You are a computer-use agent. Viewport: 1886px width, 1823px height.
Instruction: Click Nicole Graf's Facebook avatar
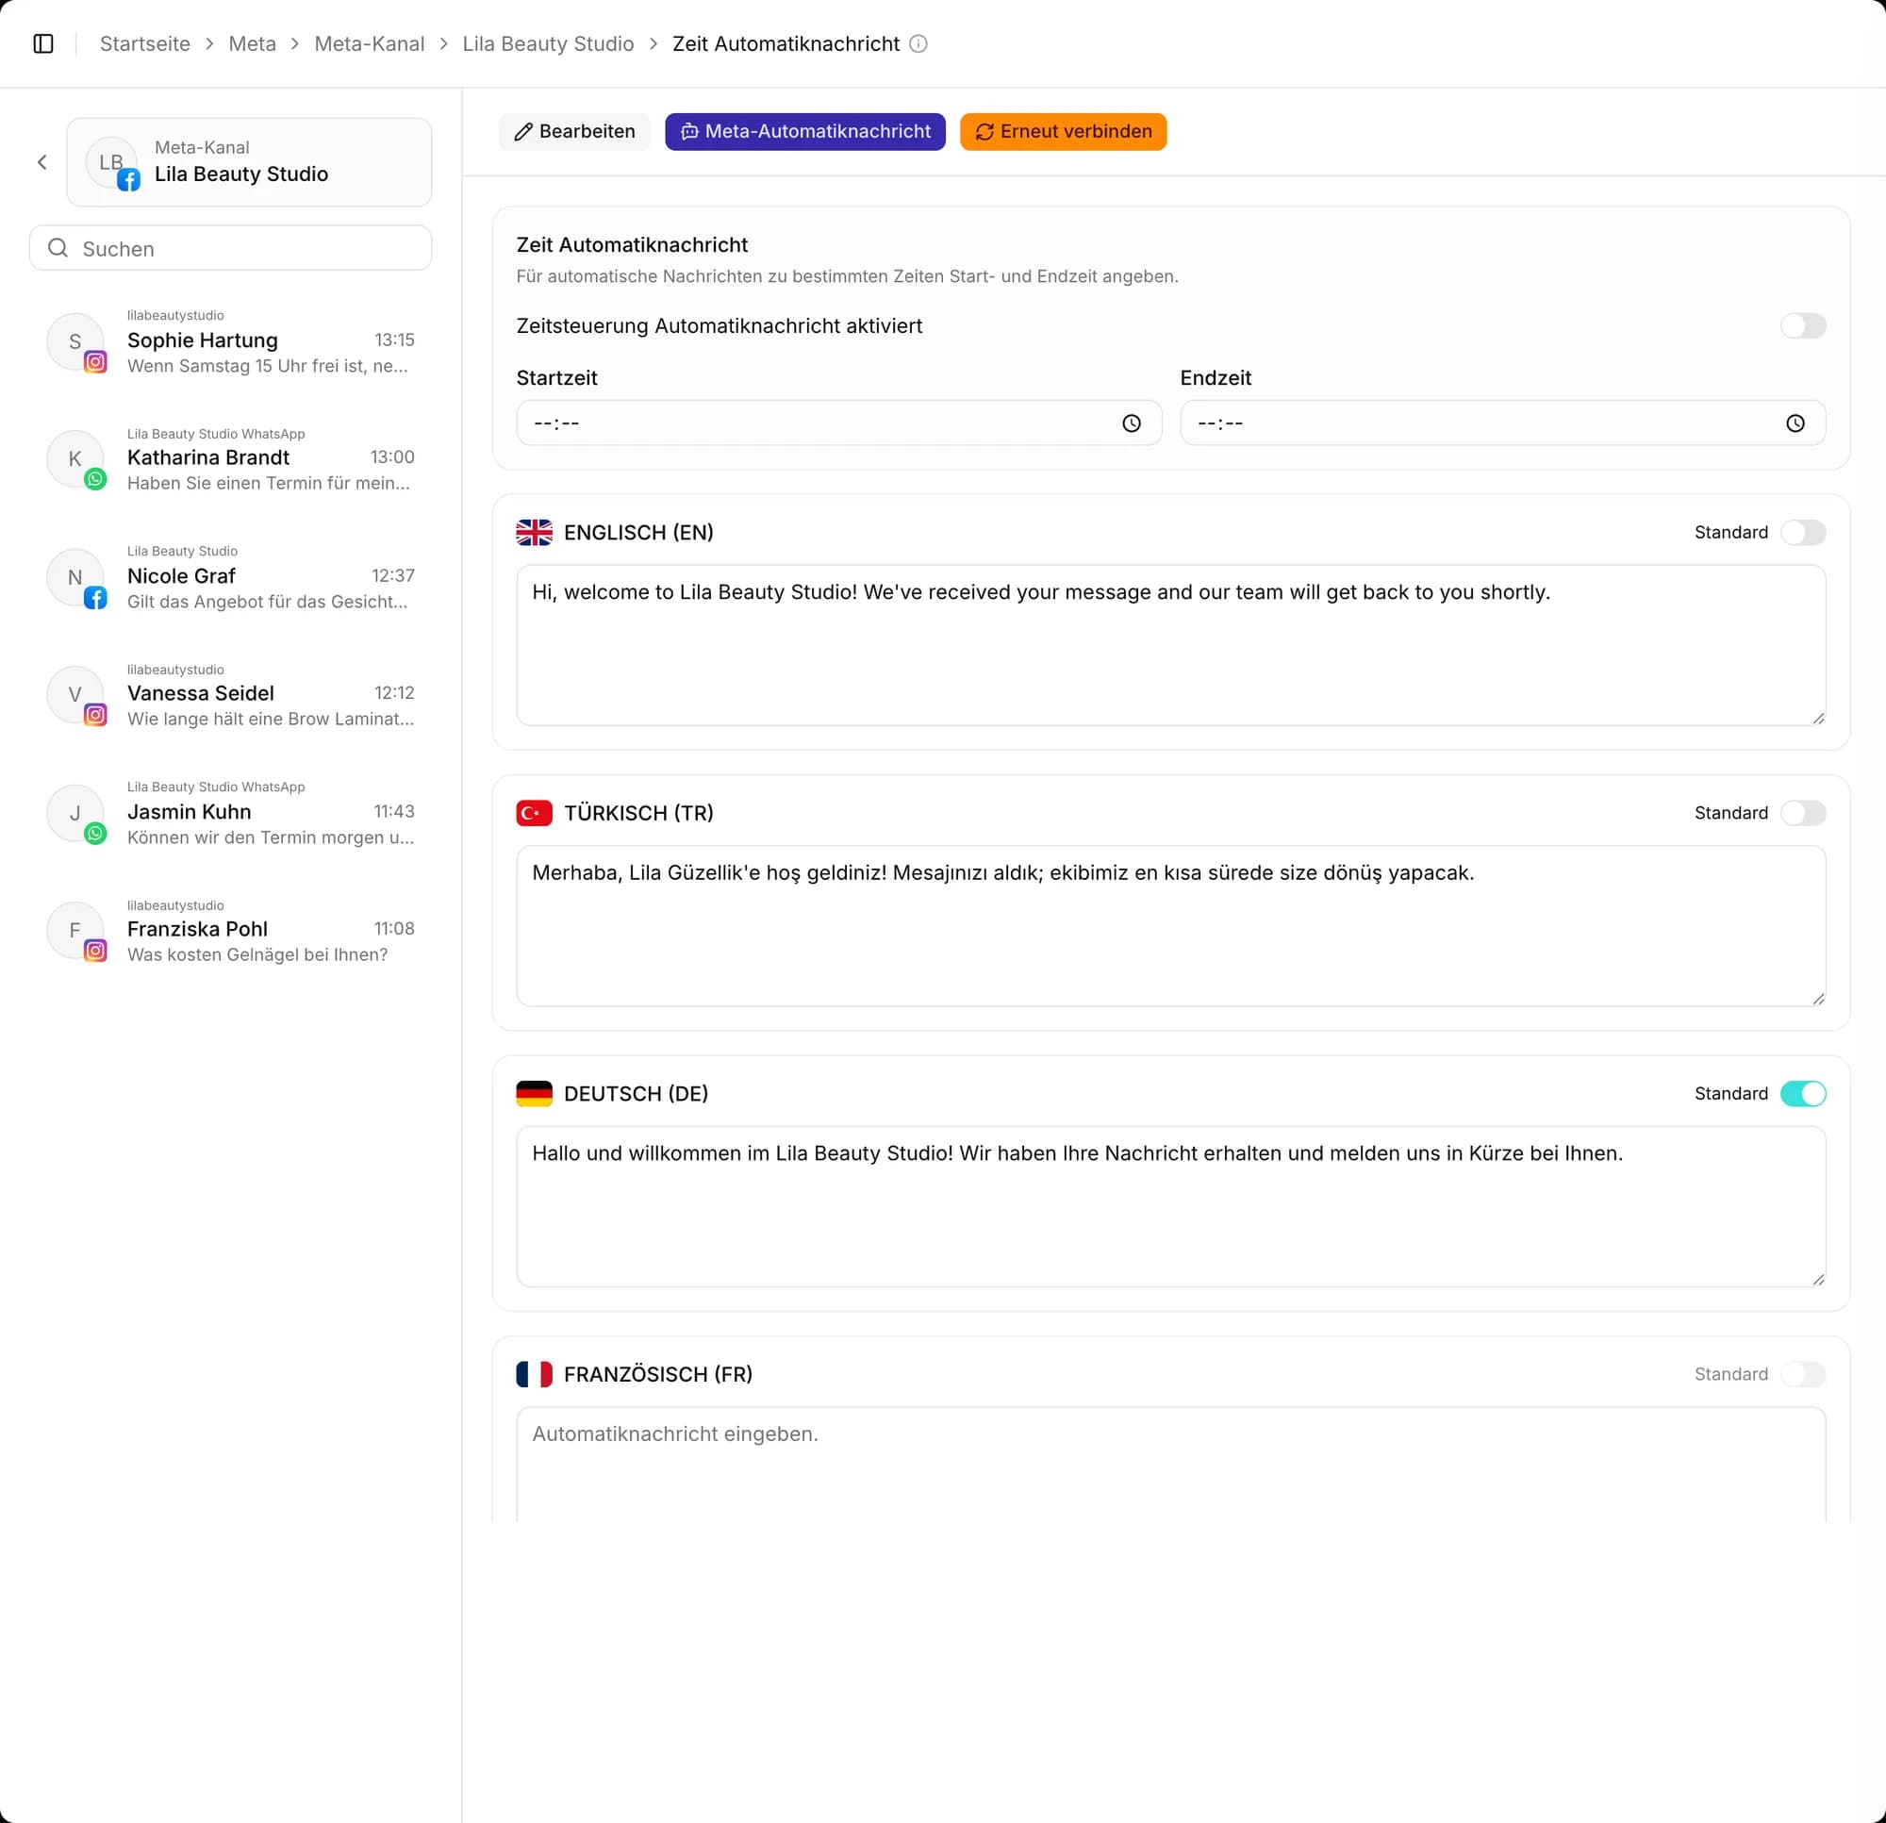(x=76, y=577)
